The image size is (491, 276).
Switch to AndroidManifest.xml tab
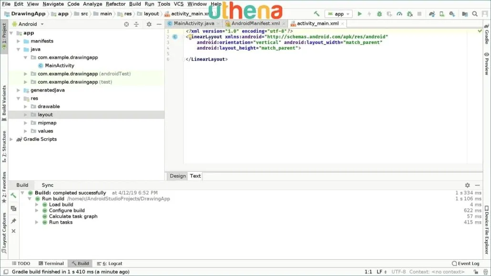pos(255,23)
